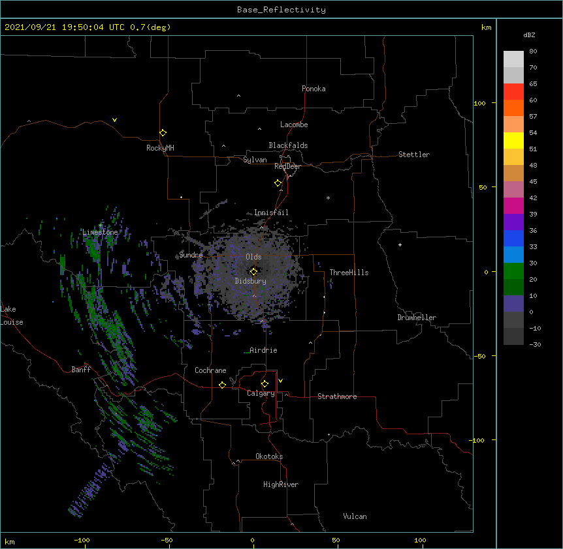Screen dimensions: 563x549
Task: Click the Strathmore town label
Action: pos(337,396)
